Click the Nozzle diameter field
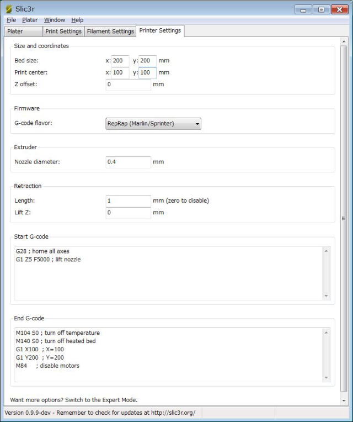This screenshot has width=353, height=422. pyautogui.click(x=129, y=162)
